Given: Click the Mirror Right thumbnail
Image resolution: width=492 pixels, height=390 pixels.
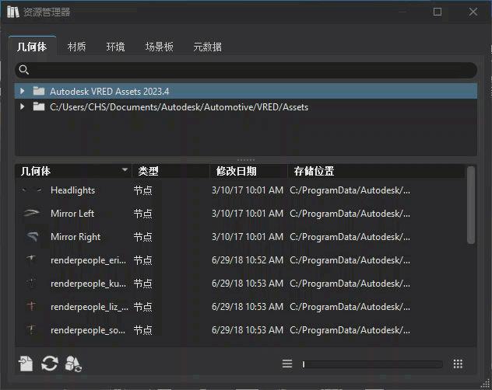Looking at the screenshot, I should pyautogui.click(x=32, y=237).
